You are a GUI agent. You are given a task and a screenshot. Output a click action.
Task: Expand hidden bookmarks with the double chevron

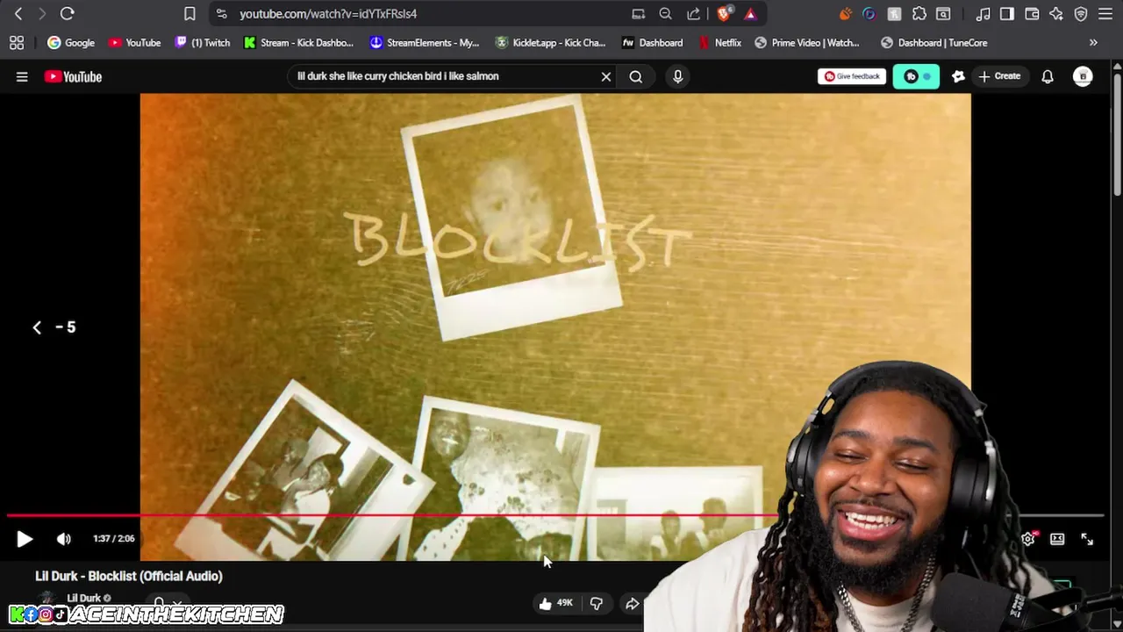click(1093, 43)
